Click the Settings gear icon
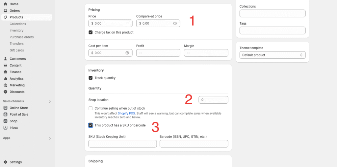This screenshot has height=167, width=337. click(x=6, y=162)
